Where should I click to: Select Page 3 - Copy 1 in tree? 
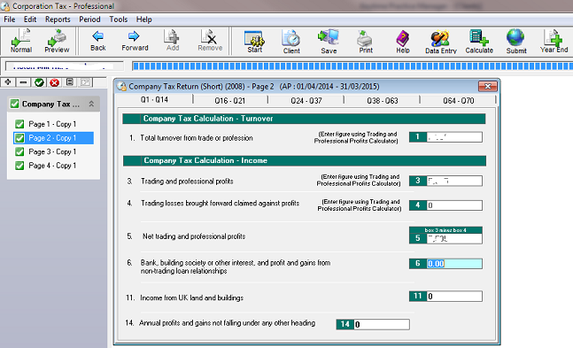click(52, 151)
